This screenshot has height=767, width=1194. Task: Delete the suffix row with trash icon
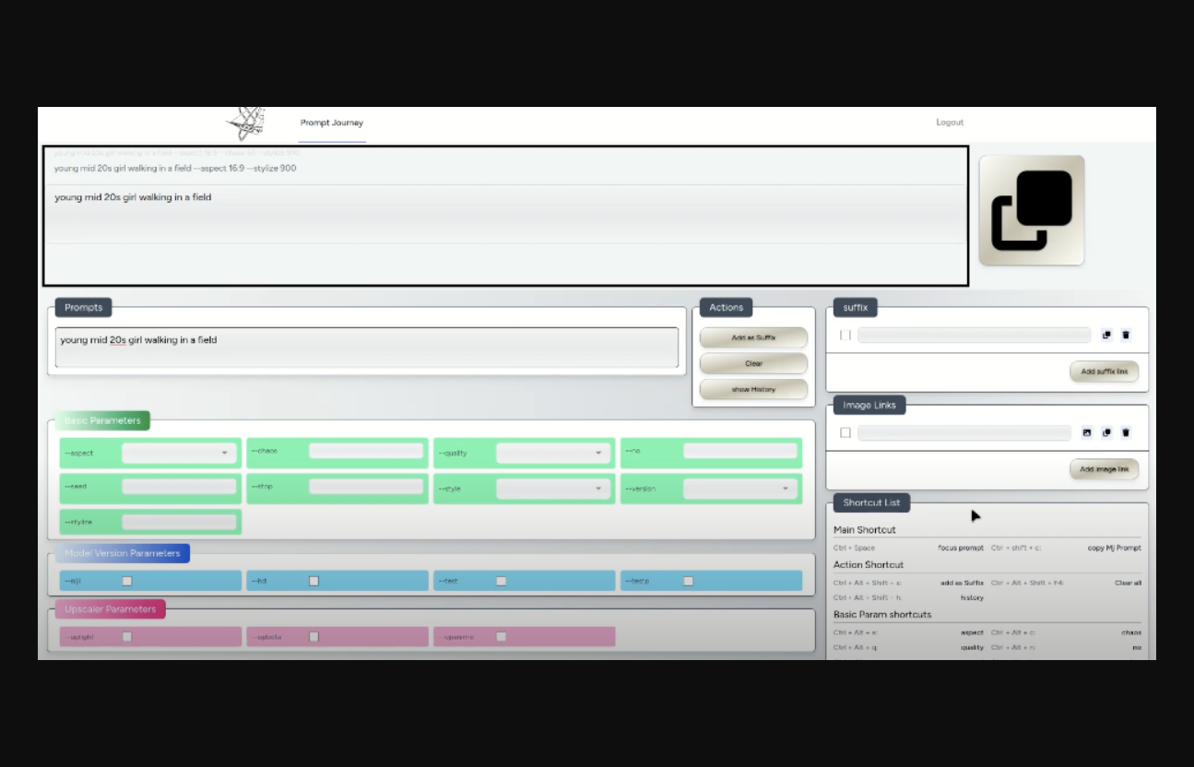[1126, 336]
